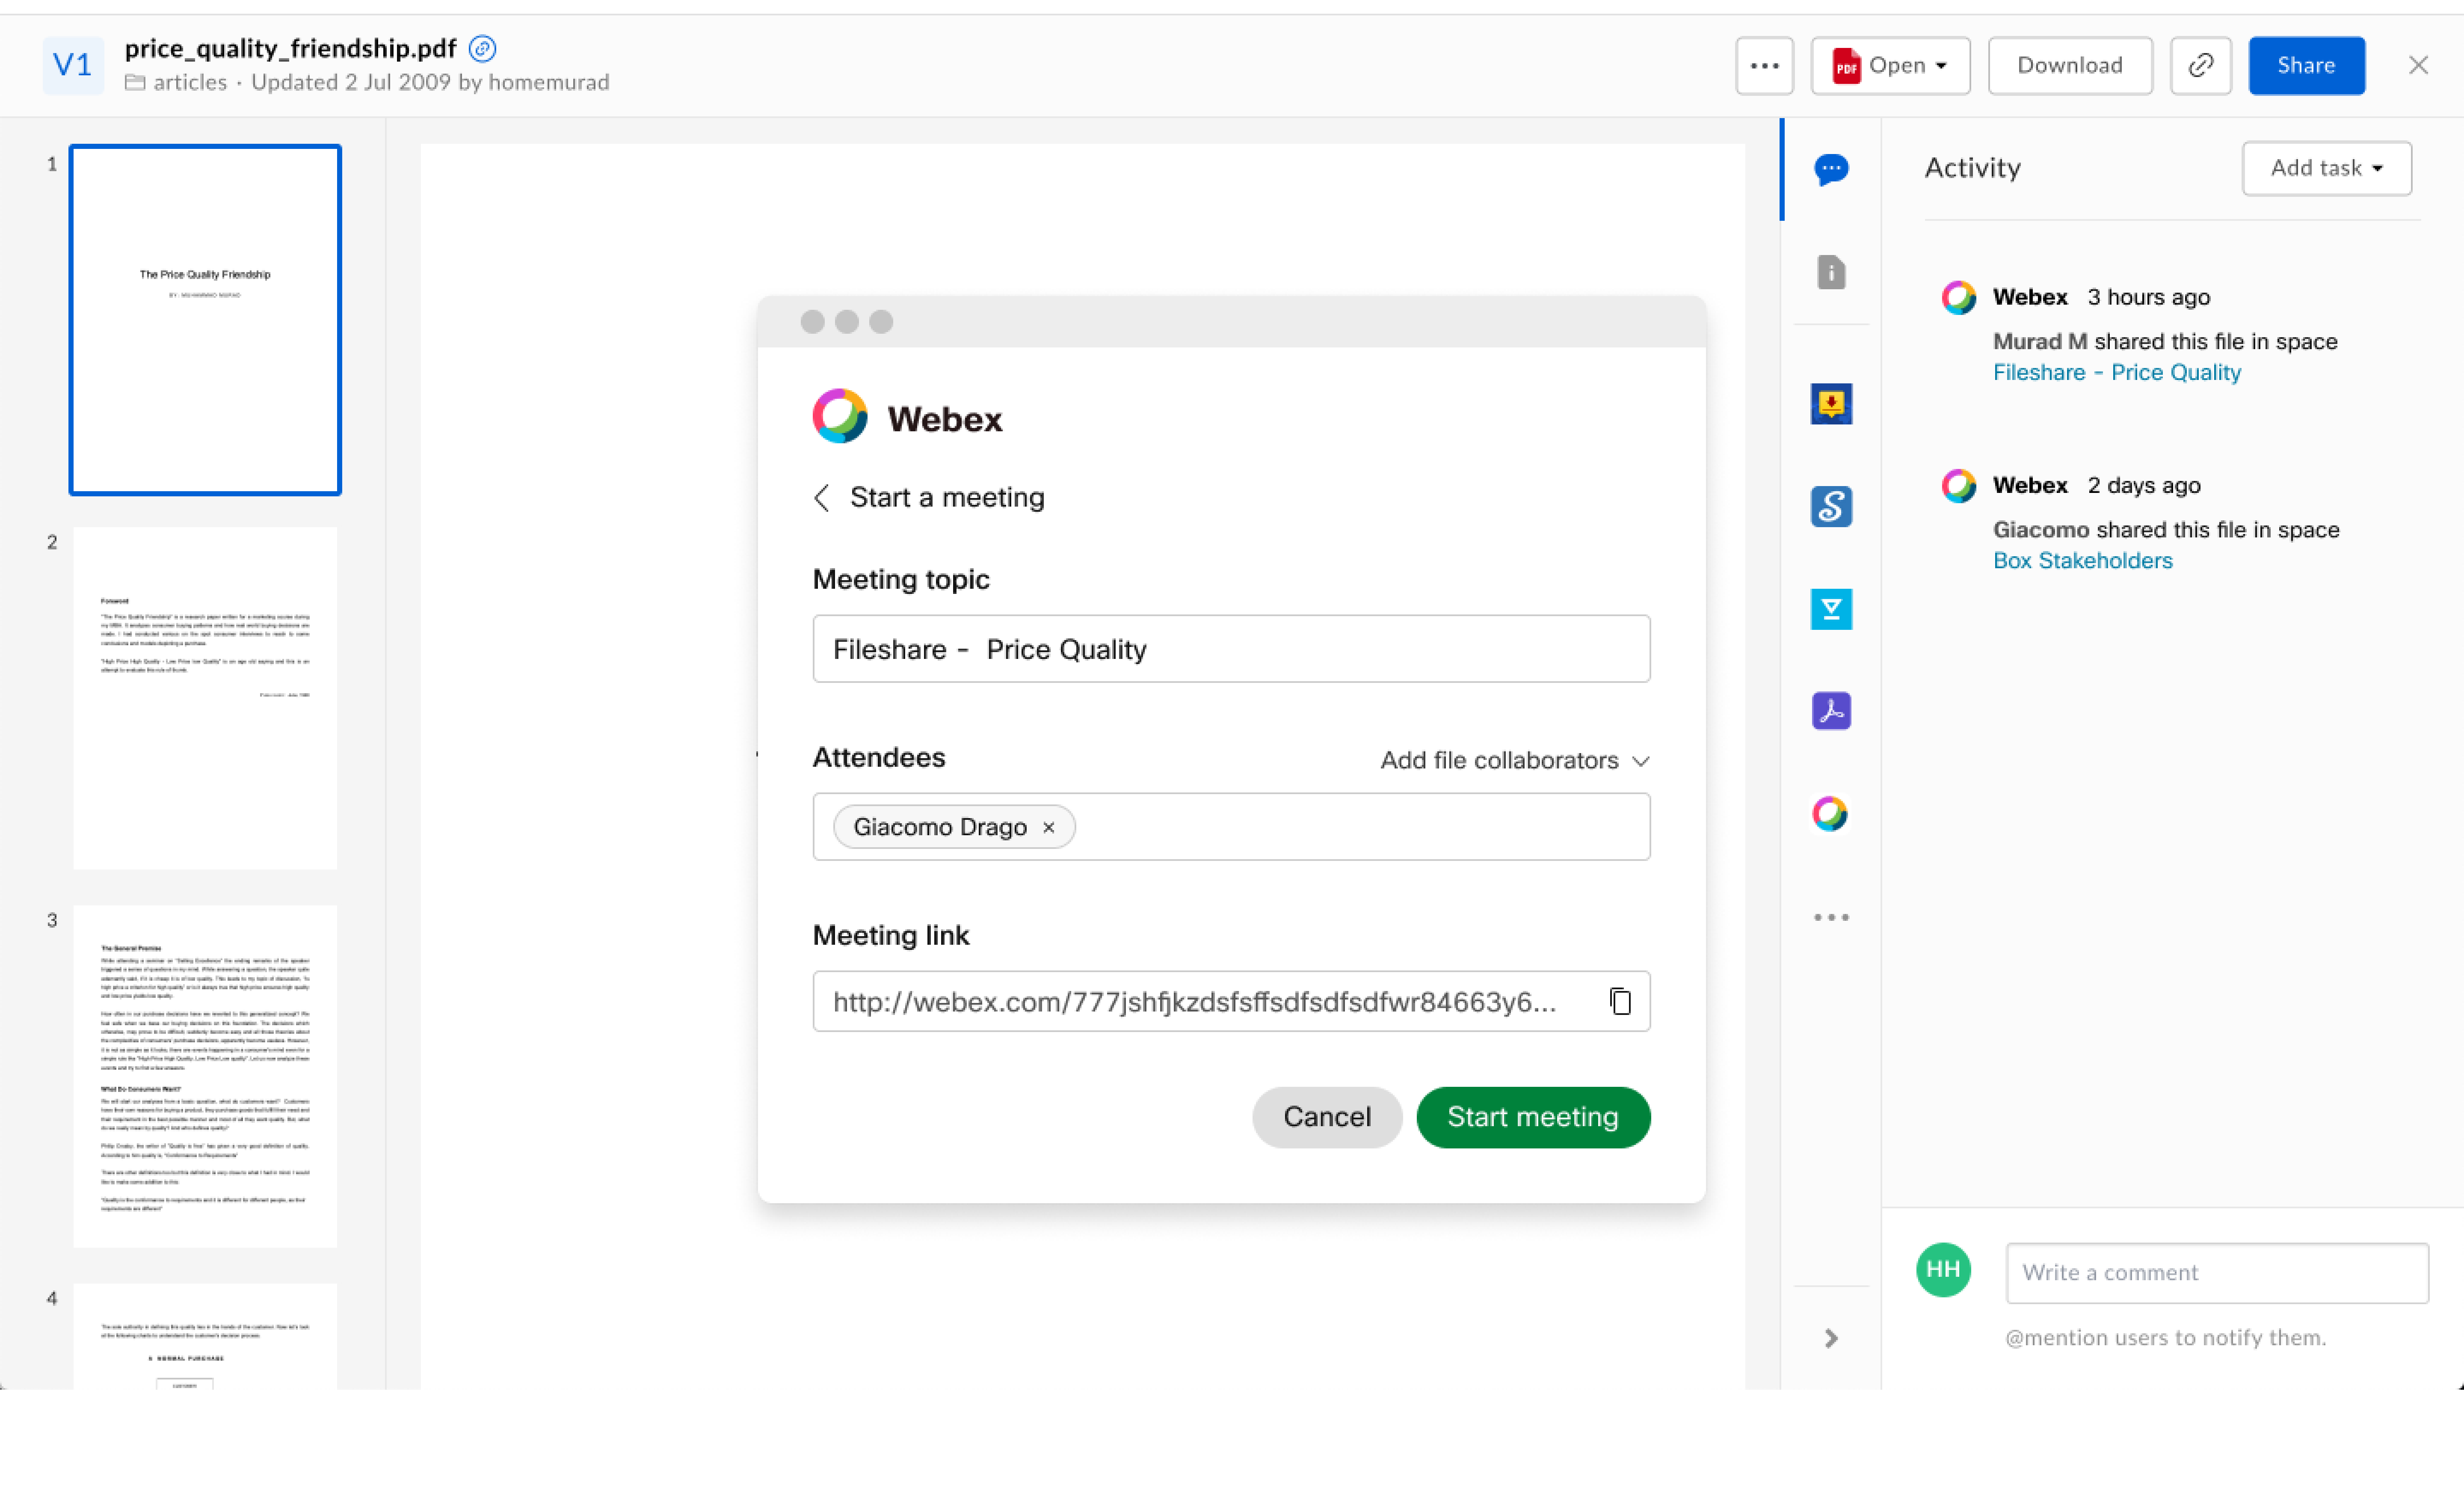Click the Webex integration icon in sidebar
Screen dimensions: 2464x1501
click(x=1831, y=813)
